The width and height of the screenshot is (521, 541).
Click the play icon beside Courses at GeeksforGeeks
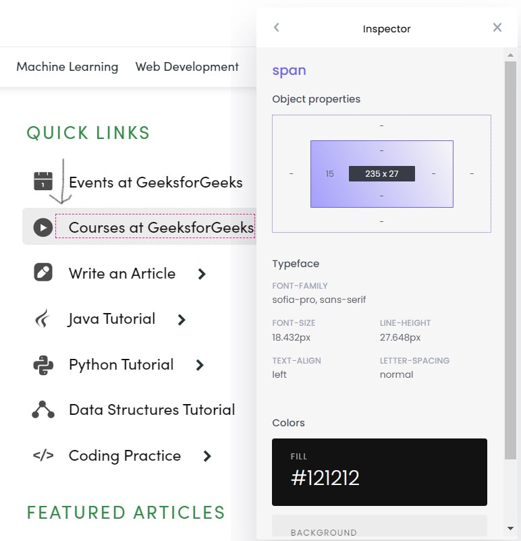(43, 228)
